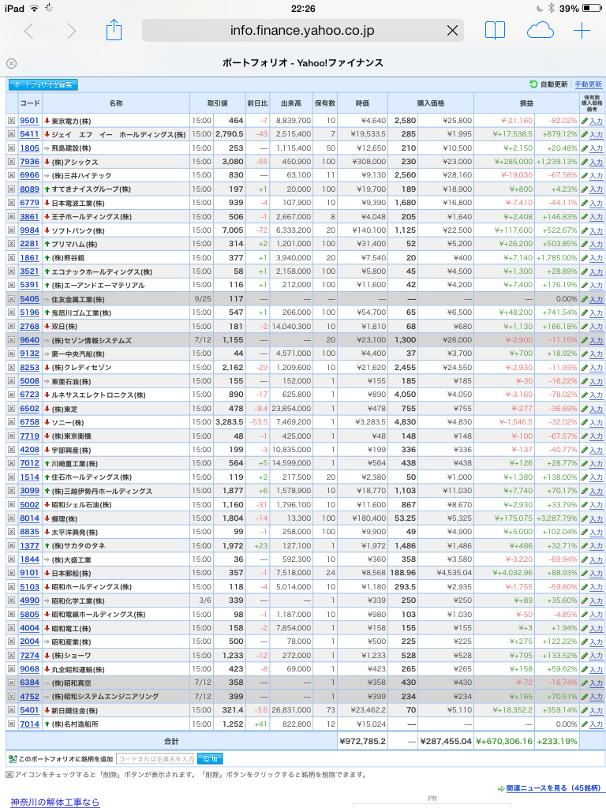Click the gray arrow beside 第一中央汽船
The height and width of the screenshot is (808, 606).
point(47,354)
